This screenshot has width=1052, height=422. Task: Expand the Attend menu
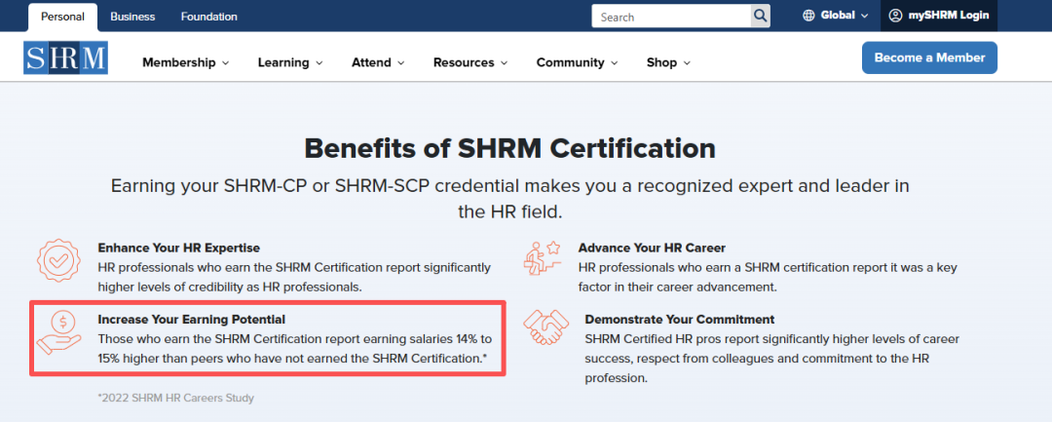tap(378, 62)
